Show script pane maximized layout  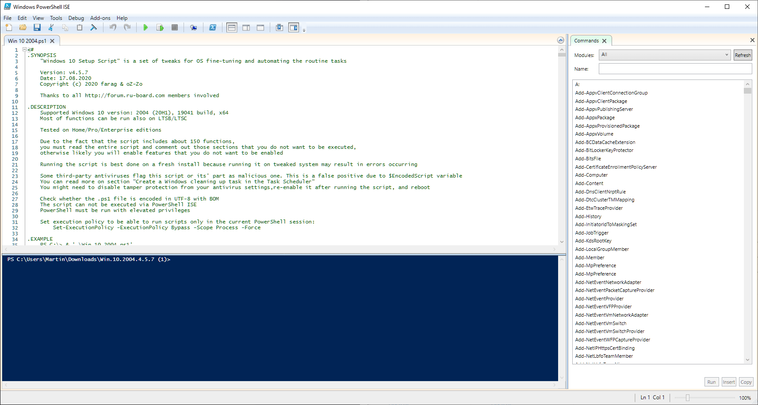(260, 27)
